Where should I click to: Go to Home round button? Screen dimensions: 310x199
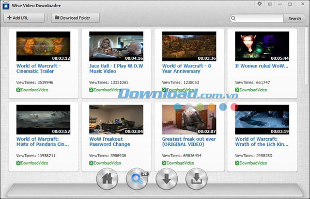107,179
